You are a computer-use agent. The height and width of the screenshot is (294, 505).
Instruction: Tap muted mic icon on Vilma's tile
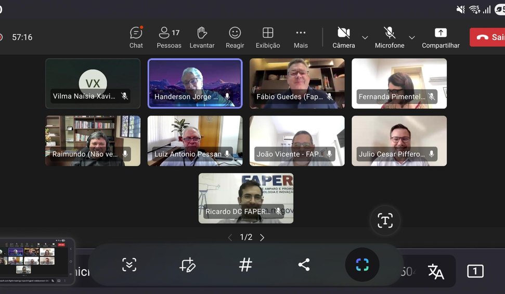coord(124,96)
